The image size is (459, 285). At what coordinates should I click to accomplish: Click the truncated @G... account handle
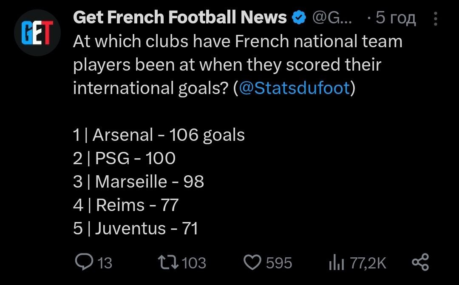coord(332,18)
